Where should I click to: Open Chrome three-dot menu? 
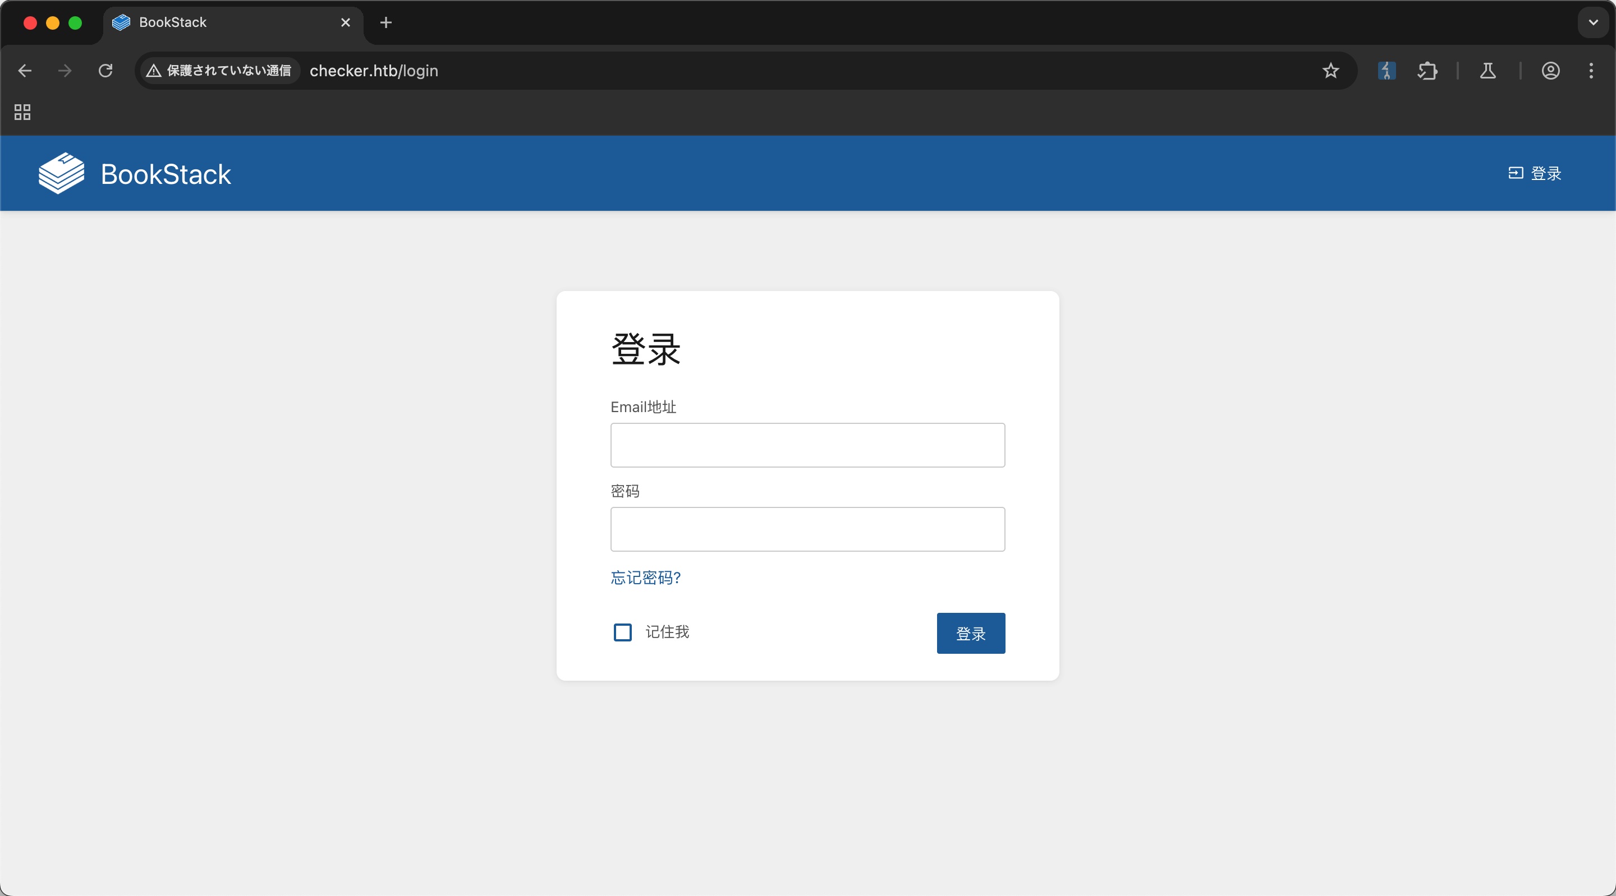click(x=1591, y=71)
